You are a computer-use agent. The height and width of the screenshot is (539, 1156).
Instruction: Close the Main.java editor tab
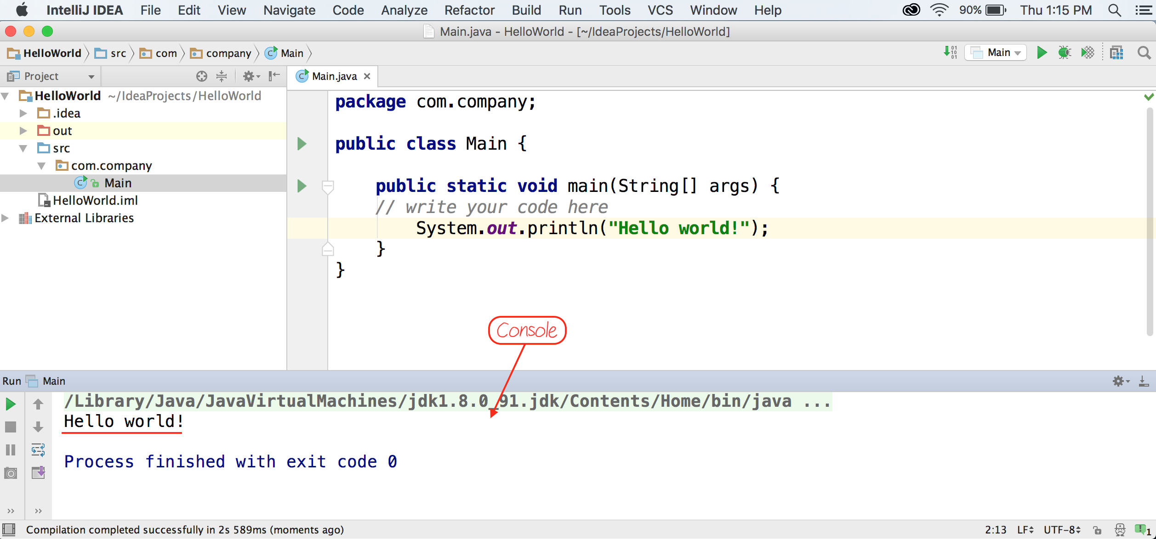point(367,76)
